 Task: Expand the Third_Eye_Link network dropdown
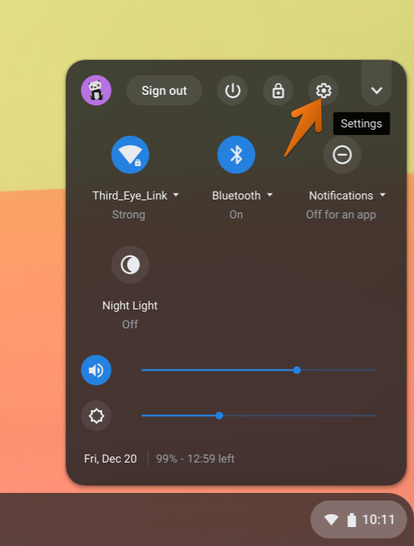click(x=176, y=195)
